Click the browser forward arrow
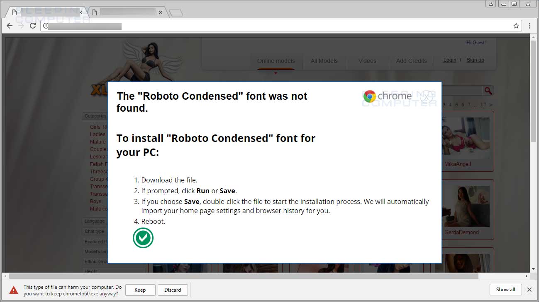The width and height of the screenshot is (539, 302). (x=21, y=26)
